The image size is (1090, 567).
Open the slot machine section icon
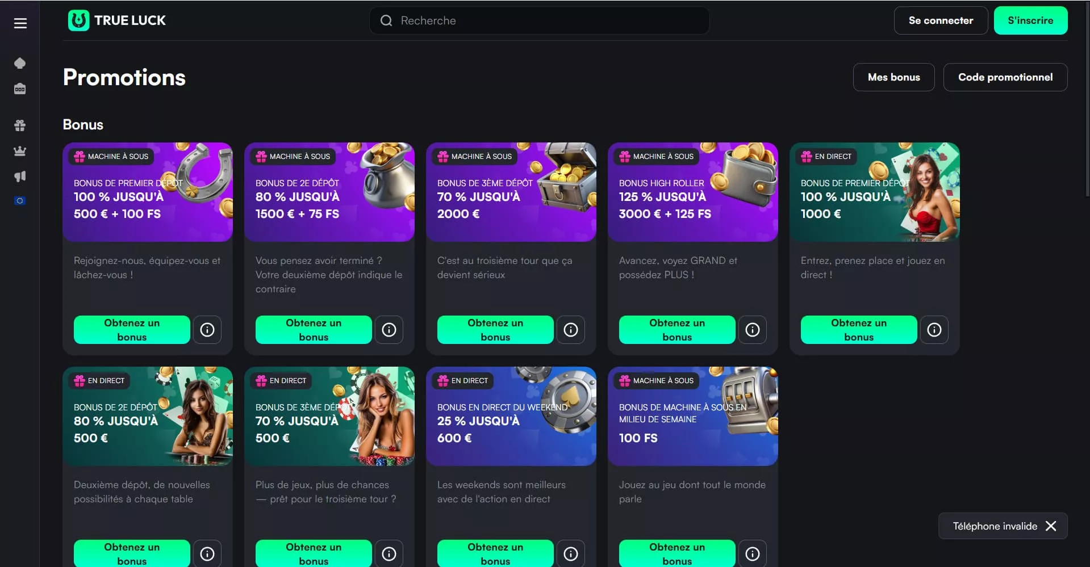click(20, 89)
